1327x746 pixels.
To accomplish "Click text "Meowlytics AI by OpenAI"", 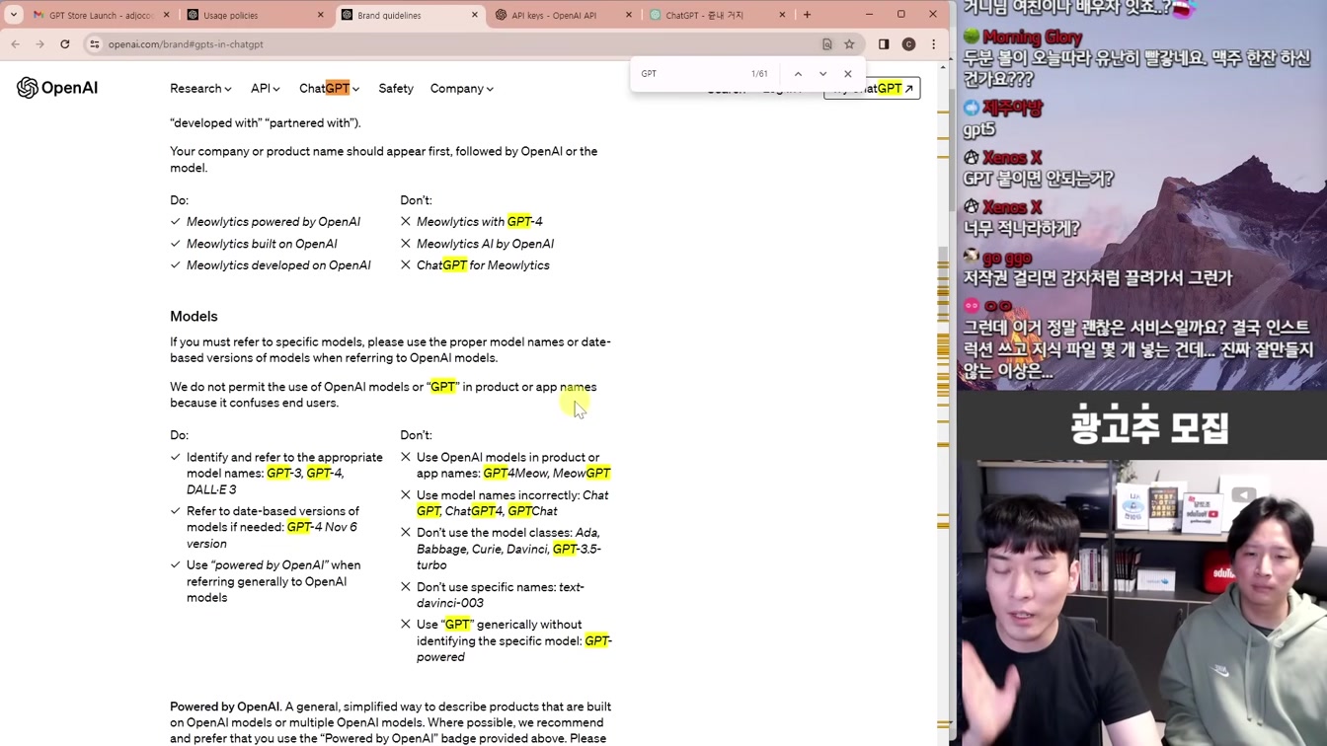I will (x=485, y=244).
